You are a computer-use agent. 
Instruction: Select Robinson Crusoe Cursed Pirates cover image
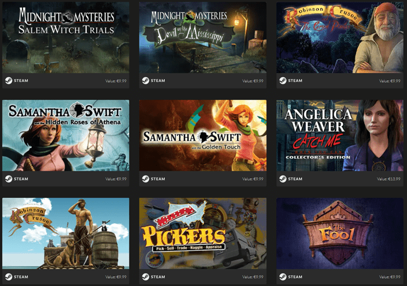340,37
